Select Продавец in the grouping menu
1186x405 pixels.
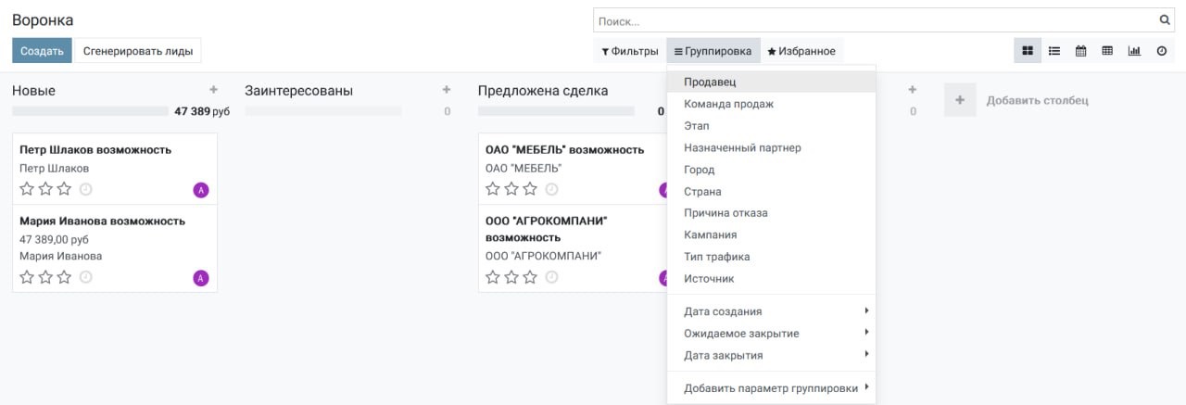[709, 82]
